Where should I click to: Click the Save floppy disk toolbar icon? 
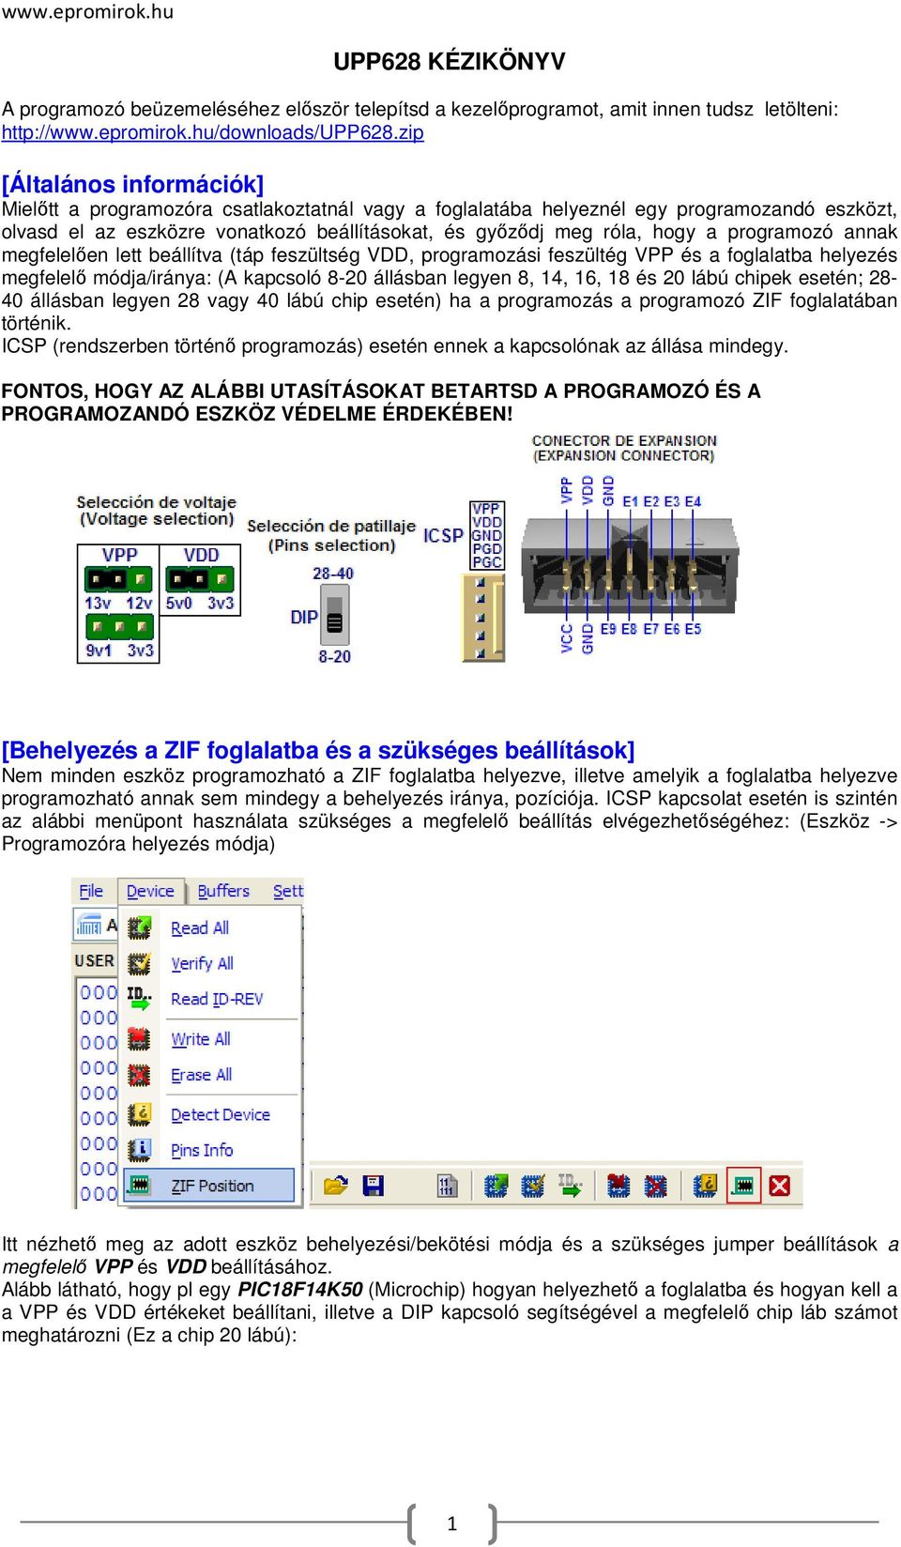[373, 1186]
